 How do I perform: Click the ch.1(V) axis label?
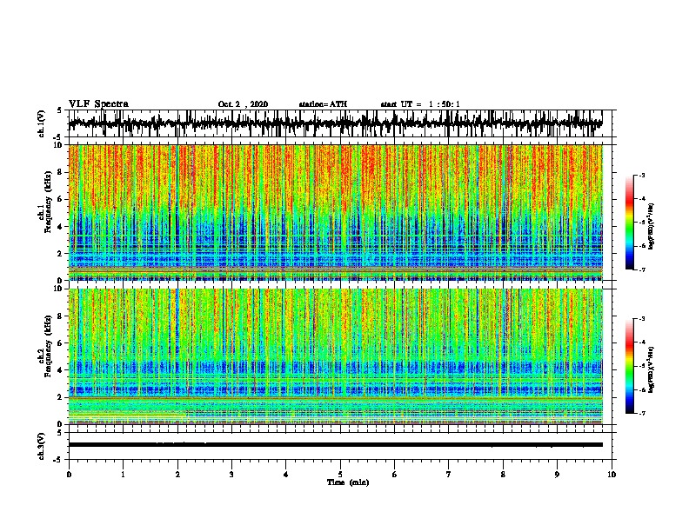[x=42, y=123]
